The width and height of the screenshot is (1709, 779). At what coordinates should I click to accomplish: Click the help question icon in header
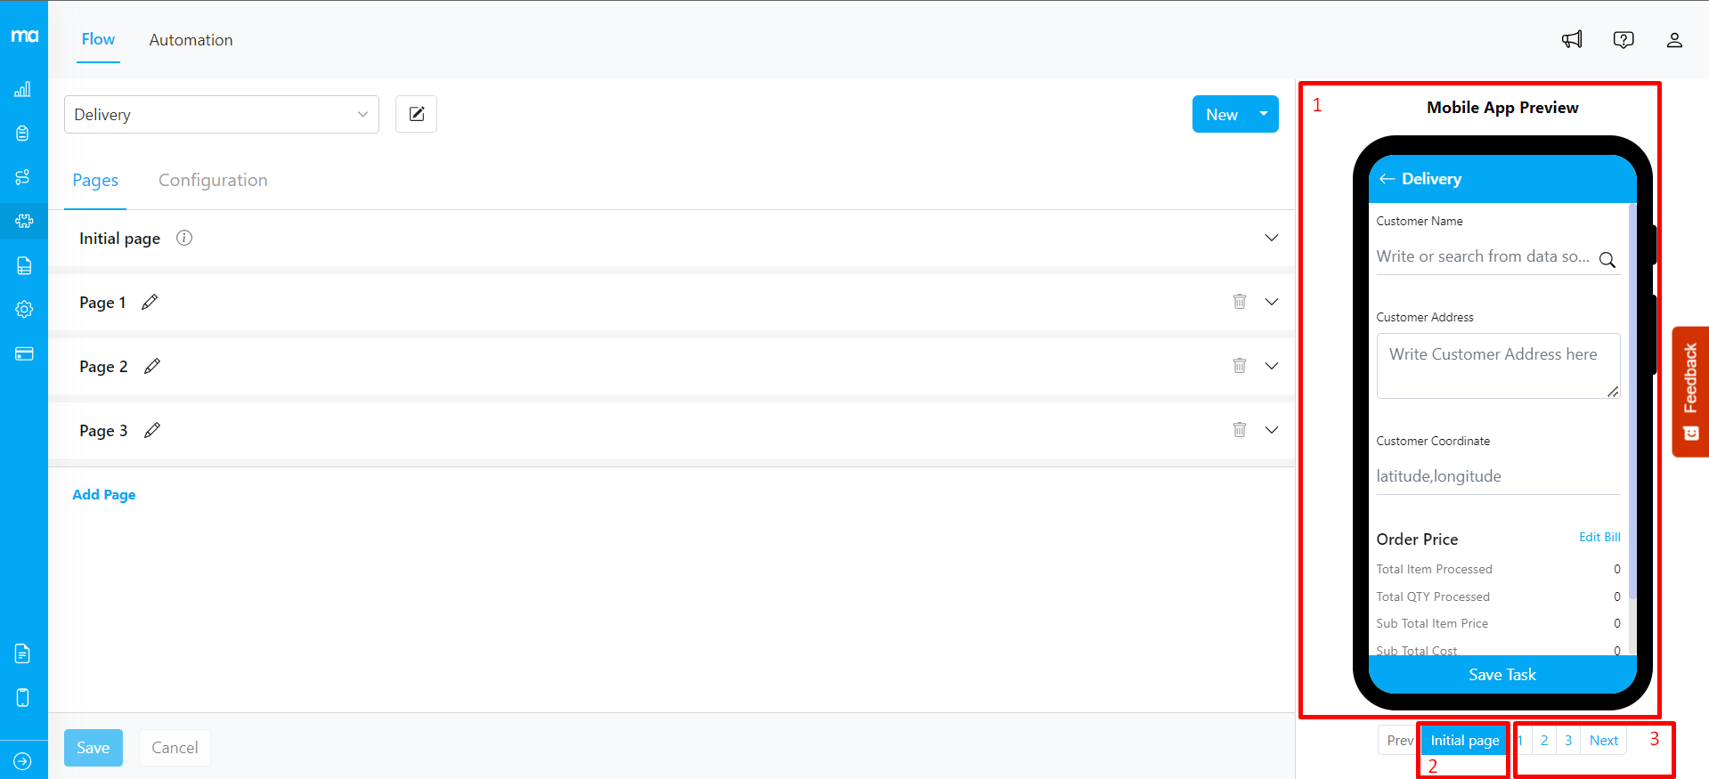tap(1624, 40)
